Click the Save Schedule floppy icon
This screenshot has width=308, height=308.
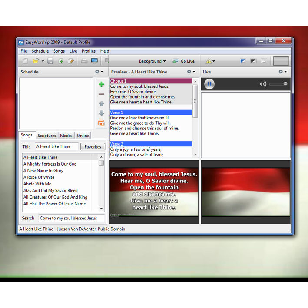click(50, 61)
